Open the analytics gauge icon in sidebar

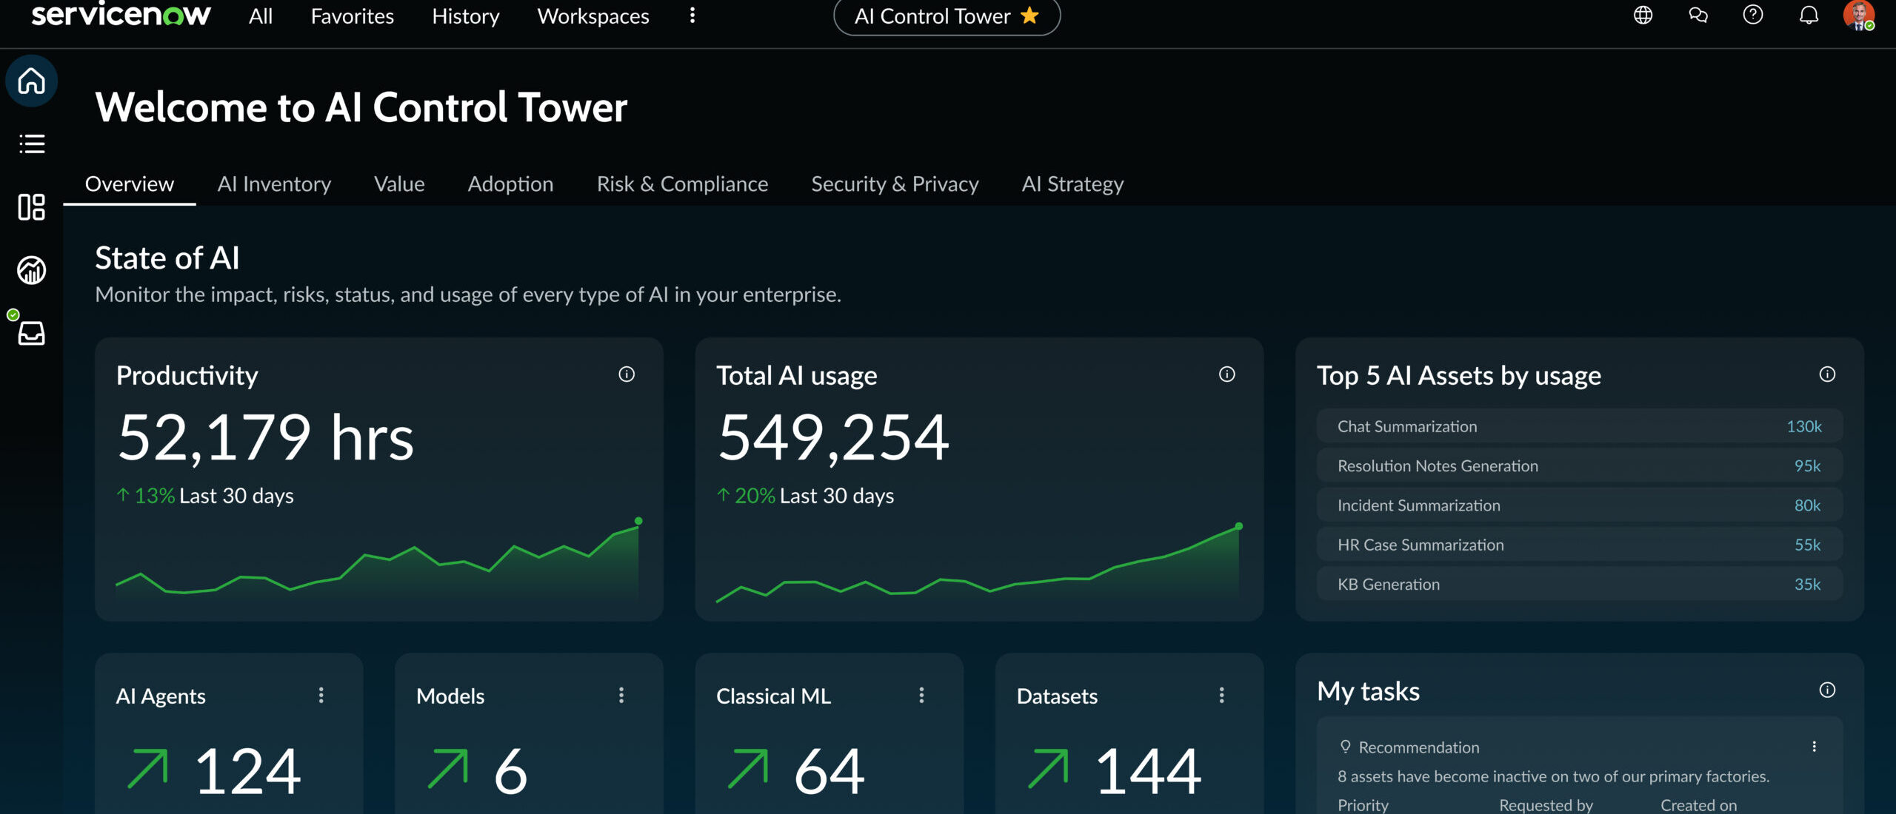click(x=32, y=270)
